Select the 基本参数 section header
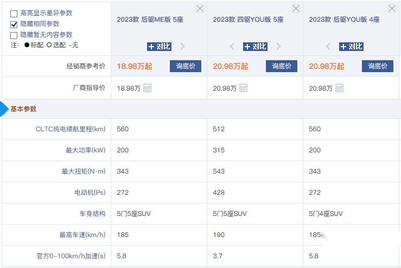The height and width of the screenshot is (268, 401). 23,109
